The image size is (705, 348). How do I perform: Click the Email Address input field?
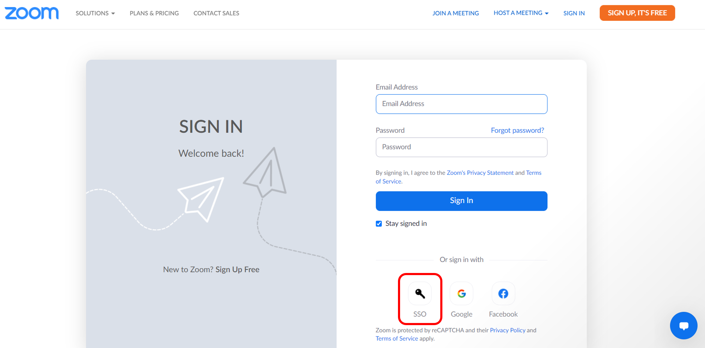click(461, 104)
